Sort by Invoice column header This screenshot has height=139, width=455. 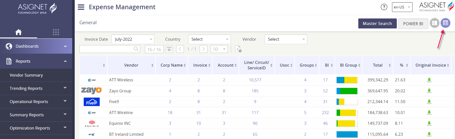click(x=200, y=65)
